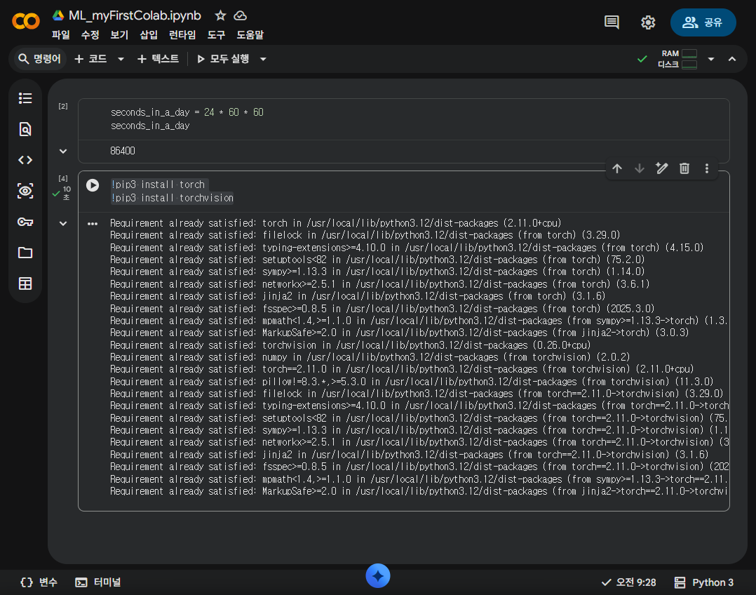756x595 pixels.
Task: Delete the cell with the trash icon
Action: pyautogui.click(x=684, y=168)
